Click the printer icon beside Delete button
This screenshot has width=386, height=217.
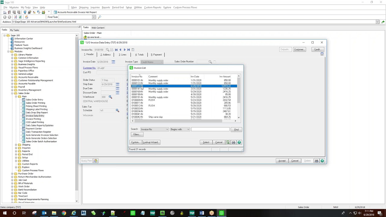(317, 161)
